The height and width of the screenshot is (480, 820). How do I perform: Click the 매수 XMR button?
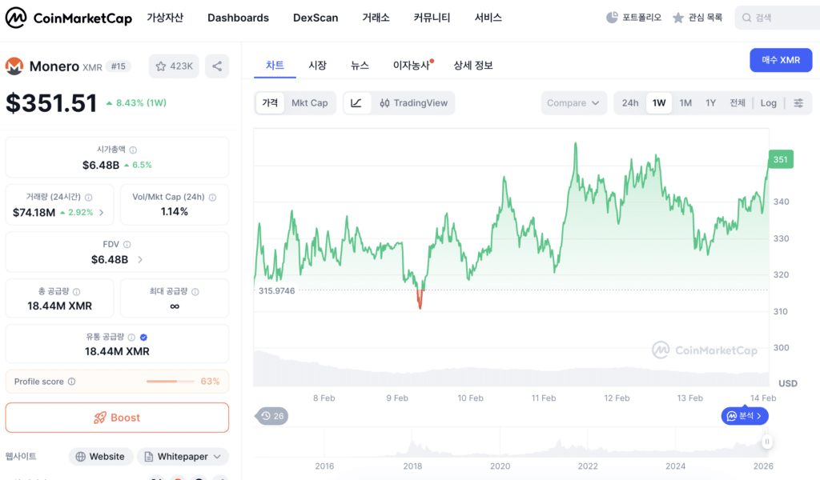pos(781,60)
